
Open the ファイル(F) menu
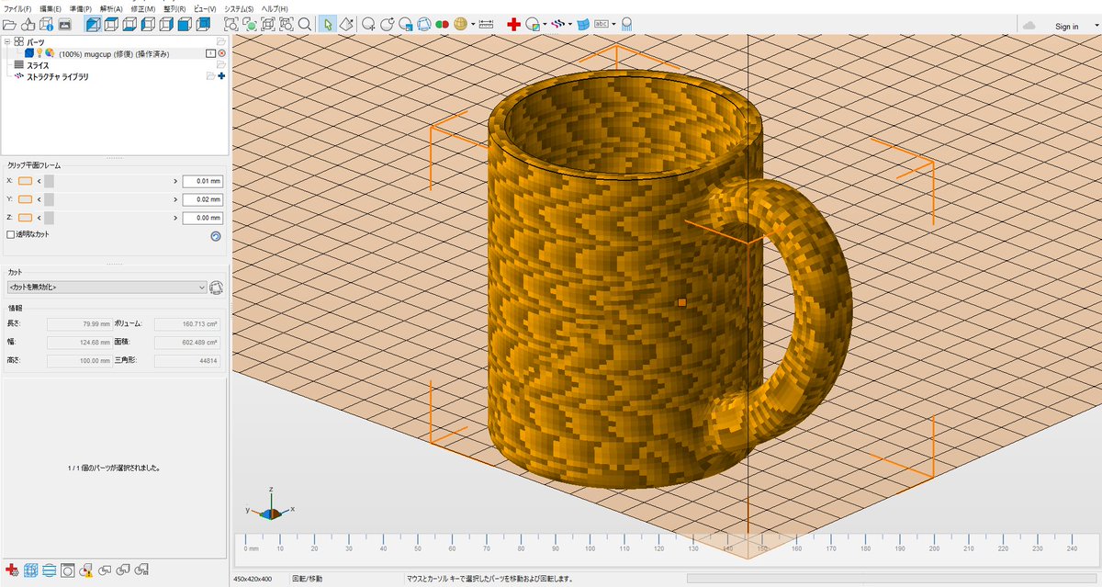click(x=18, y=8)
